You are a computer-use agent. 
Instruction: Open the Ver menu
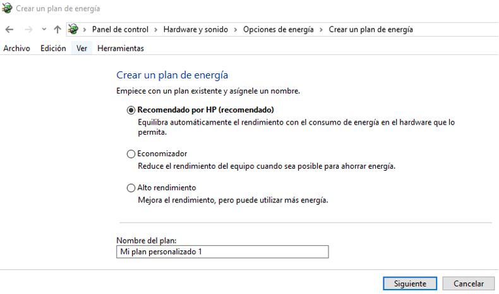81,48
